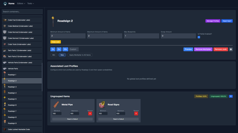
Task: Open the Editors dropdown menu
Action: pos(21,4)
